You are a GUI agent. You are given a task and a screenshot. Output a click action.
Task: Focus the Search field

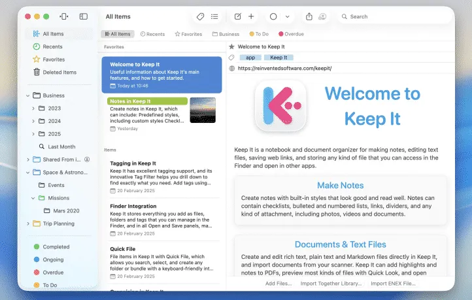(394, 16)
